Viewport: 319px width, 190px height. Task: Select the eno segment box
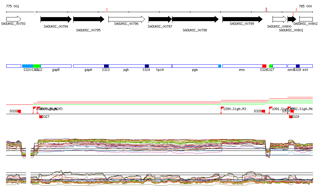[242, 66]
